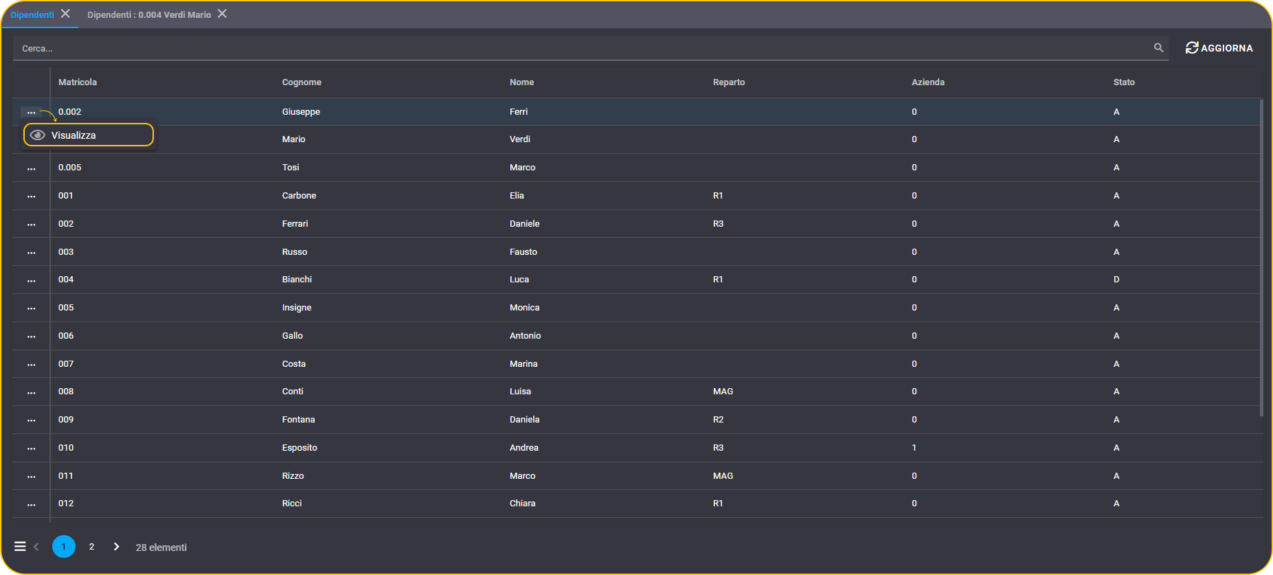The width and height of the screenshot is (1273, 575).
Task: Open row menu for matricola 0.002
Action: [x=31, y=112]
